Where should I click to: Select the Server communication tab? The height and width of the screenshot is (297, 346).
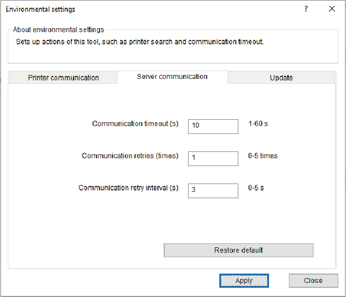click(172, 77)
